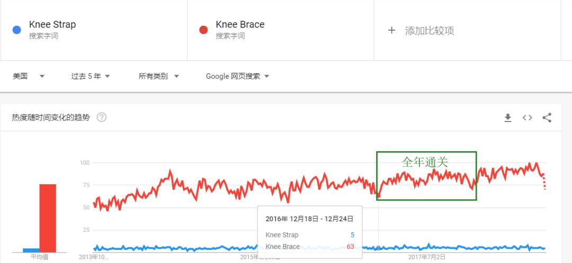Click the blue Knee Strap color dot
This screenshot has height=263, width=572.
coord(16,30)
